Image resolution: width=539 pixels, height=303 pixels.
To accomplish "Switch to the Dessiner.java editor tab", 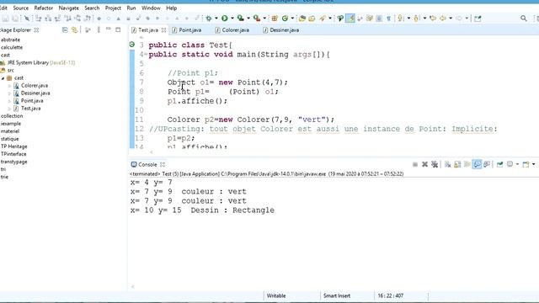I will (280, 30).
